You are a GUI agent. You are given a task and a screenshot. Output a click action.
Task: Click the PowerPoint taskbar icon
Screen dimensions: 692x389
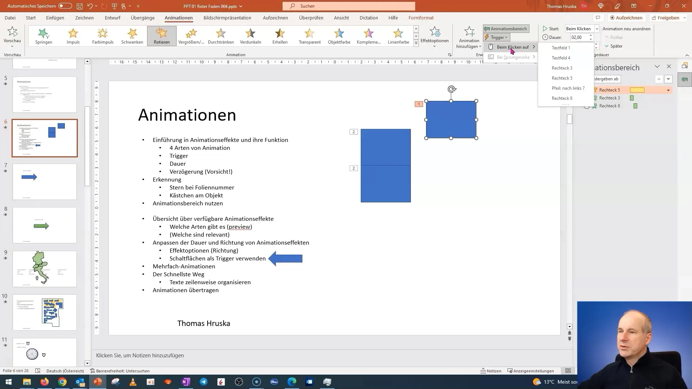(x=97, y=382)
